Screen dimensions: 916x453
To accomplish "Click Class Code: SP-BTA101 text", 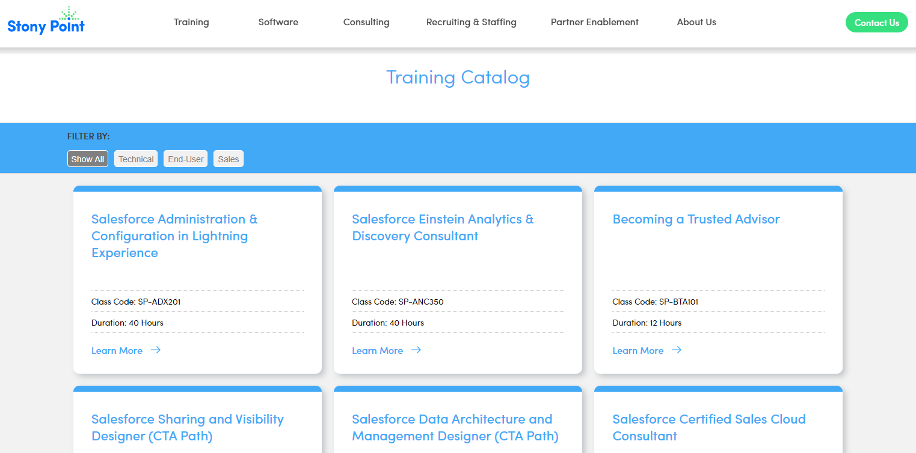I will [x=656, y=302].
